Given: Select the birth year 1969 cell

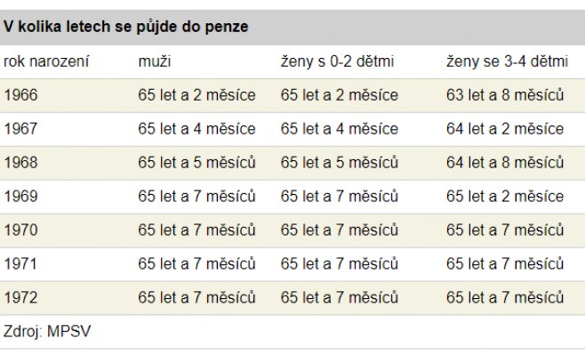Looking at the screenshot, I should click(21, 196).
